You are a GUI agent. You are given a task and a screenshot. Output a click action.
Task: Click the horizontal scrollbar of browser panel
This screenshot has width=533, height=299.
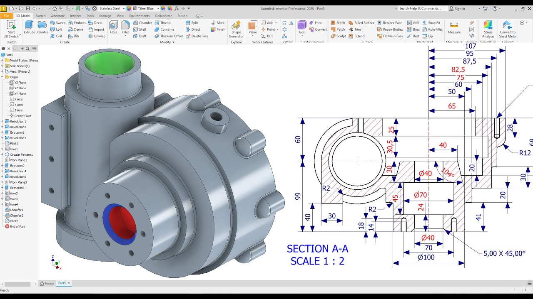point(17,284)
